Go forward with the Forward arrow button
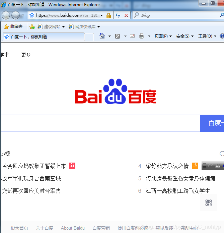Viewport: 224px width, 233px height. [x=15, y=15]
